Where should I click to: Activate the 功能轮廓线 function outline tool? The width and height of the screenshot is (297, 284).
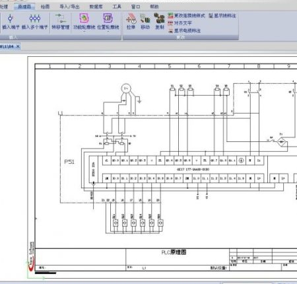click(84, 21)
